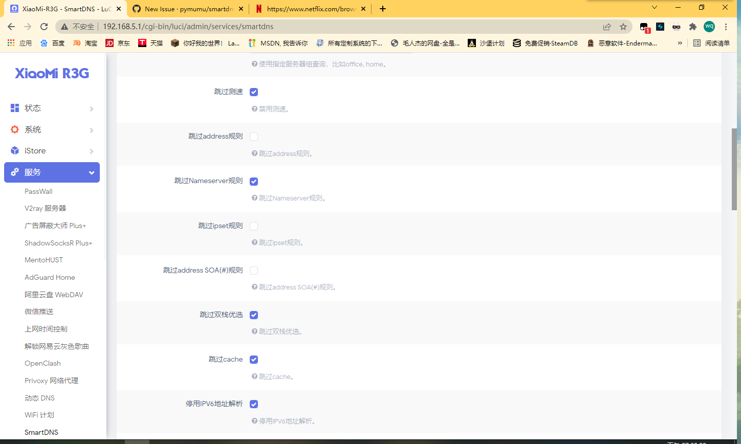Click the 服务 wrench icon
This screenshot has width=741, height=444.
click(14, 172)
